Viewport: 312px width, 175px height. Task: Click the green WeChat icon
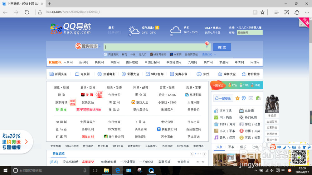[258, 98]
